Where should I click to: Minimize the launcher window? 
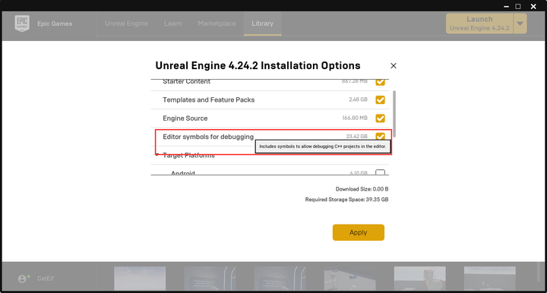pyautogui.click(x=506, y=6)
